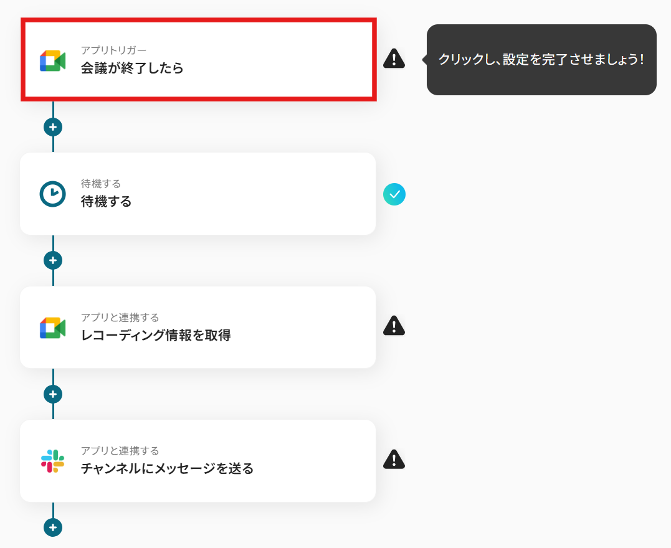
Task: Open the 待機する step card
Action: pyautogui.click(x=197, y=194)
